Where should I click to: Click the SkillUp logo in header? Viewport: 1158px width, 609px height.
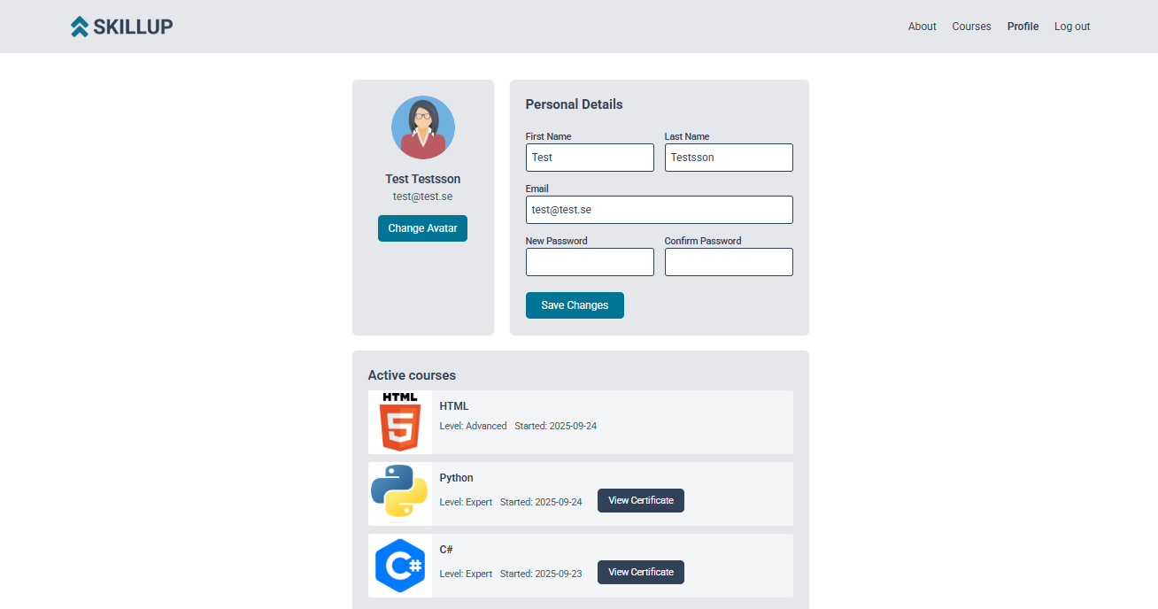tap(121, 27)
